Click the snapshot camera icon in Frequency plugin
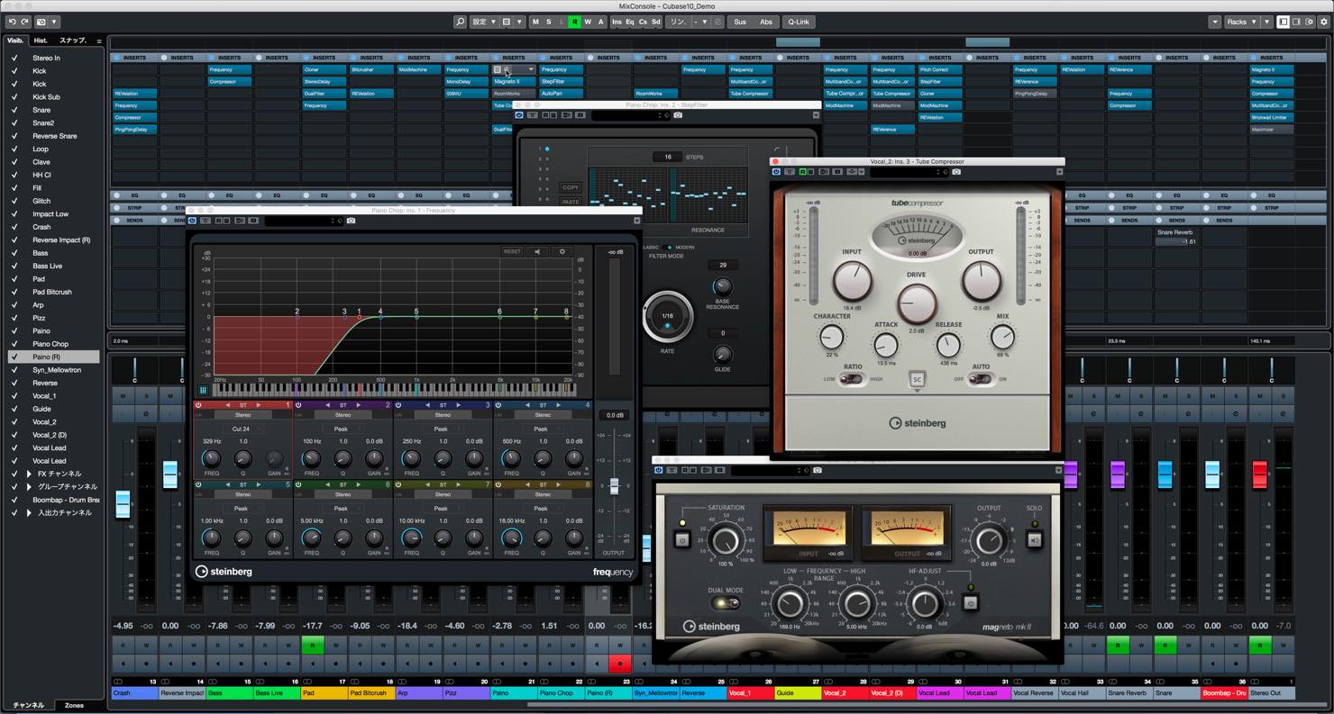This screenshot has width=1334, height=714. click(x=351, y=221)
